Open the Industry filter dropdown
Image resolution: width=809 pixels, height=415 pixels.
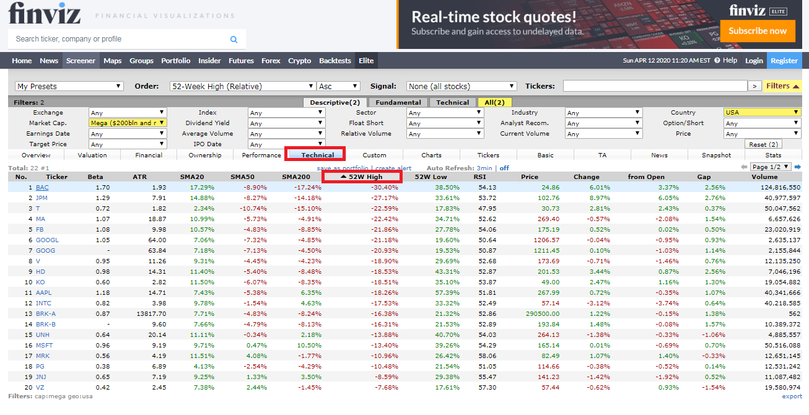(x=603, y=113)
